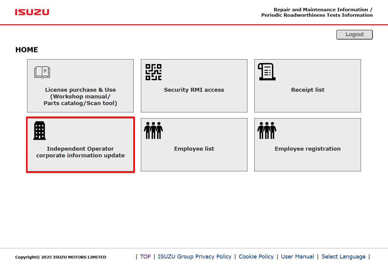This screenshot has height=267, width=388.
Task: Open ISUZU Group Privacy Policy link
Action: 194,257
